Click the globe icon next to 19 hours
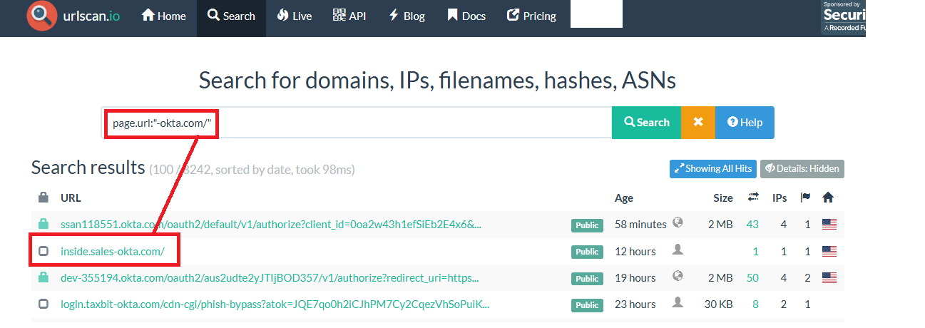Image resolution: width=925 pixels, height=328 pixels. click(x=678, y=276)
